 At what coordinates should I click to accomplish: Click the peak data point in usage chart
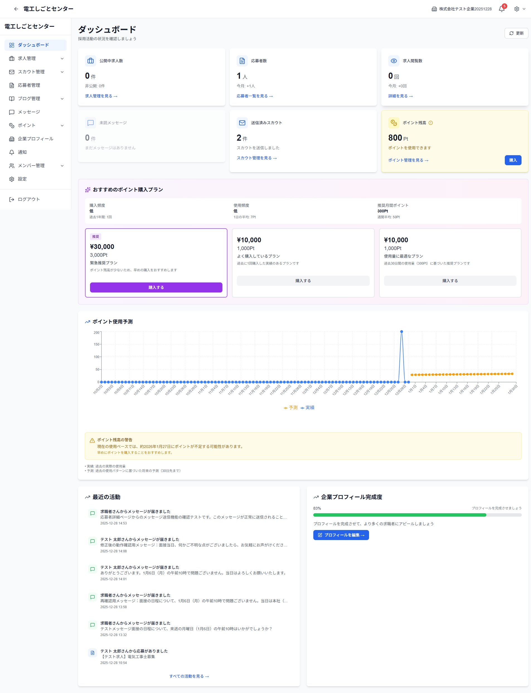pos(401,332)
